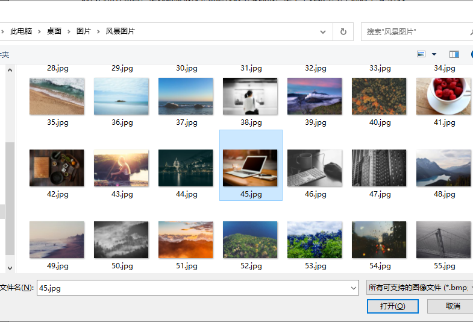Toggle the preview pane icon
The width and height of the screenshot is (473, 322).
454,54
